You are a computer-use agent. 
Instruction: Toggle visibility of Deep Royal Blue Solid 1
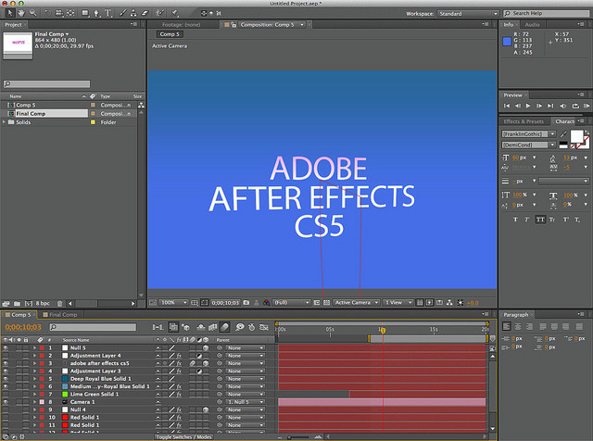click(6, 379)
